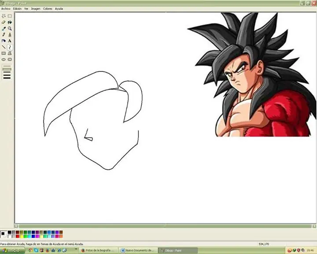The height and width of the screenshot is (254, 317).
Task: Pick the navy blue palette color
Action: [33, 232]
